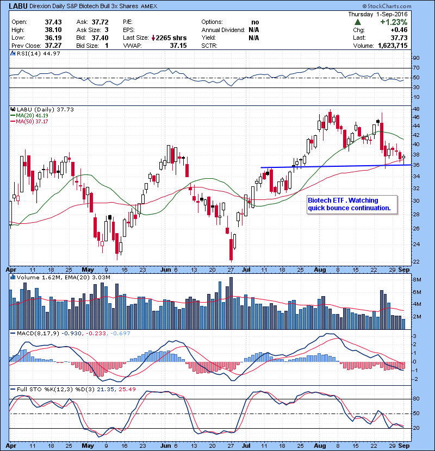
Task: Click the 2265 shrs last size value
Action: [171, 37]
